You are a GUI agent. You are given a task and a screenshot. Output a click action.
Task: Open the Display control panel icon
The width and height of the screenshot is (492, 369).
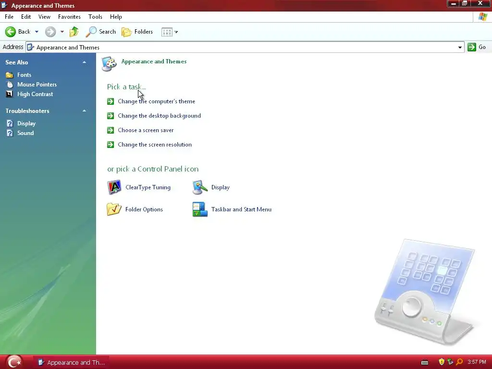[200, 187]
